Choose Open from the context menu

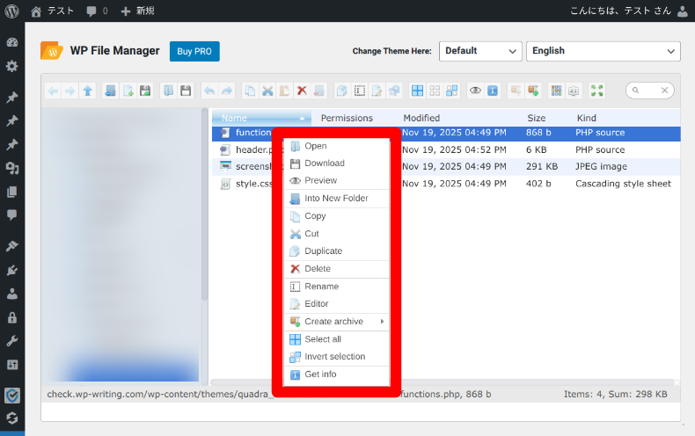coord(336,146)
